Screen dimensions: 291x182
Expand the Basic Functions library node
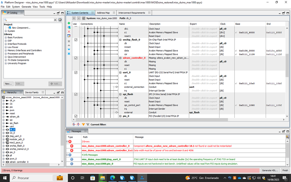click(x=6, y=37)
